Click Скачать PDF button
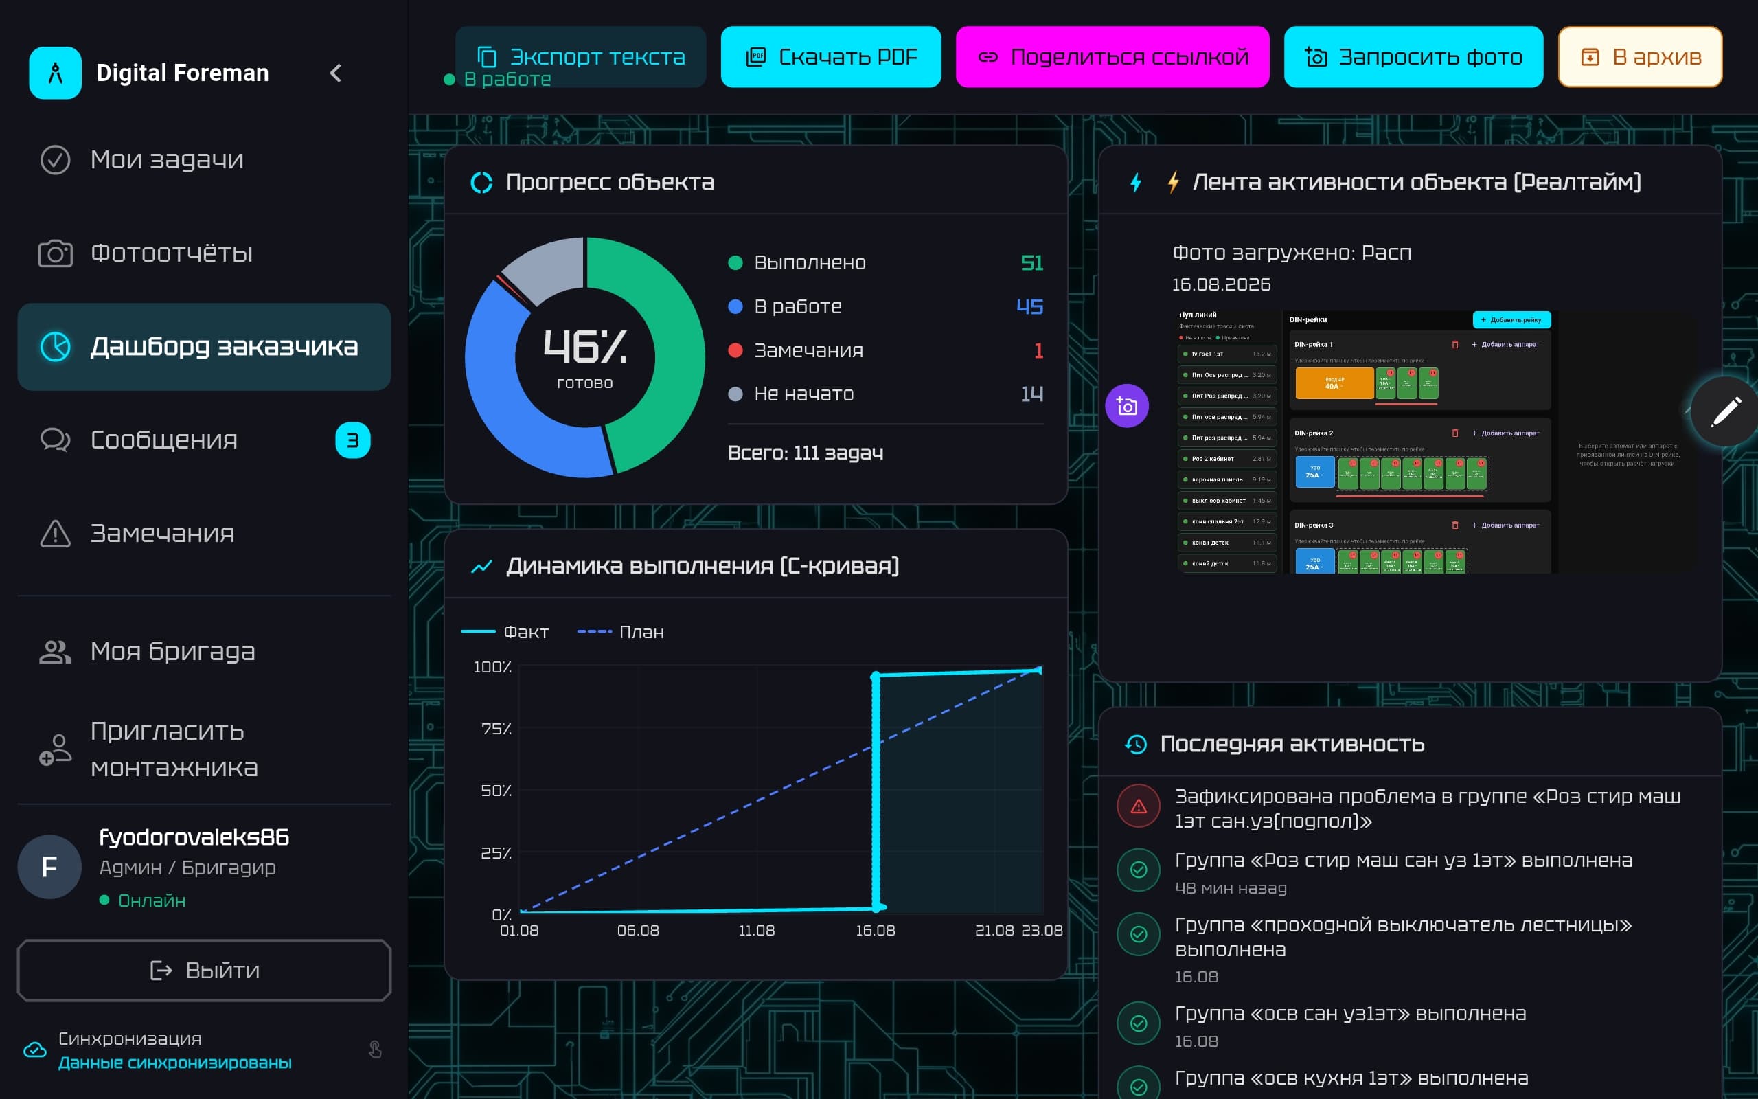This screenshot has width=1758, height=1099. tap(831, 57)
